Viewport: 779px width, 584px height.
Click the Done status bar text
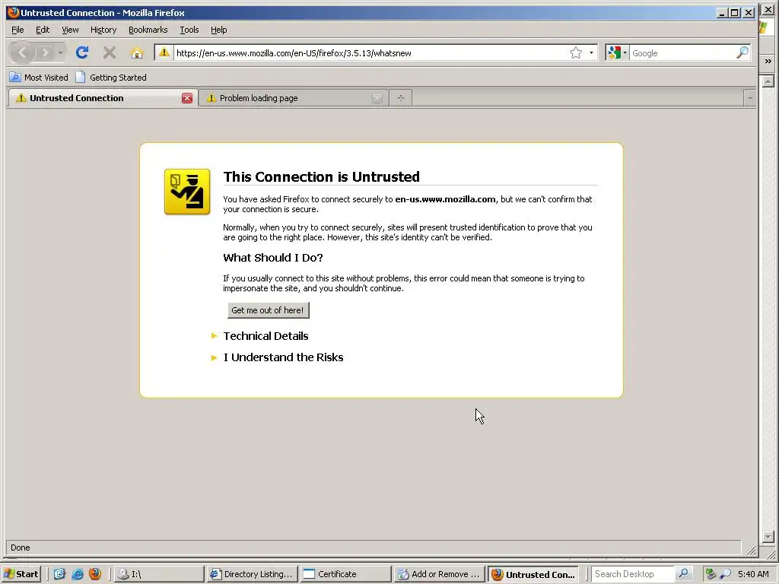21,547
